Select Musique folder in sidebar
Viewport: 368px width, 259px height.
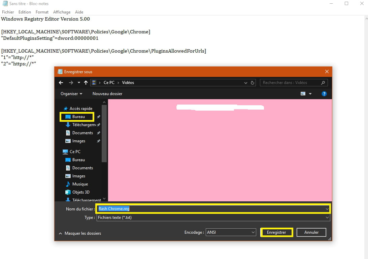[80, 184]
